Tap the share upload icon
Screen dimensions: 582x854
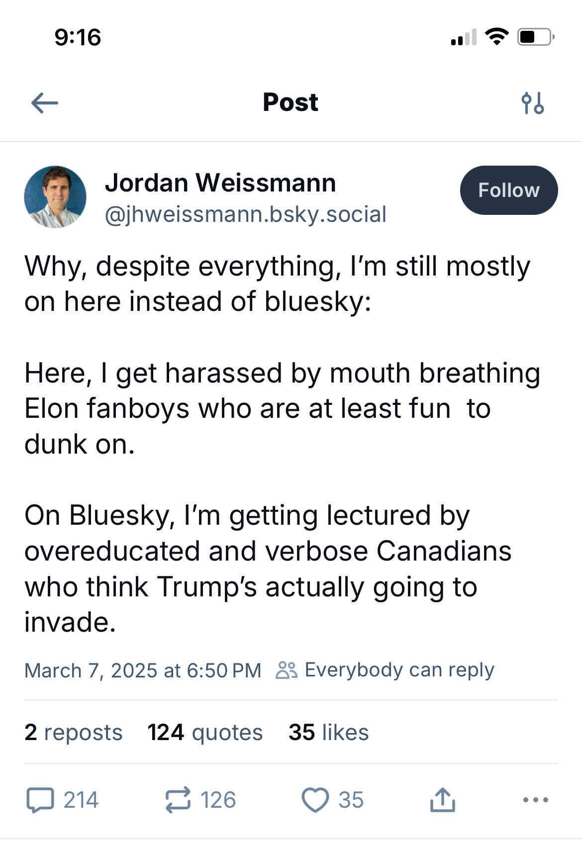pos(442,800)
